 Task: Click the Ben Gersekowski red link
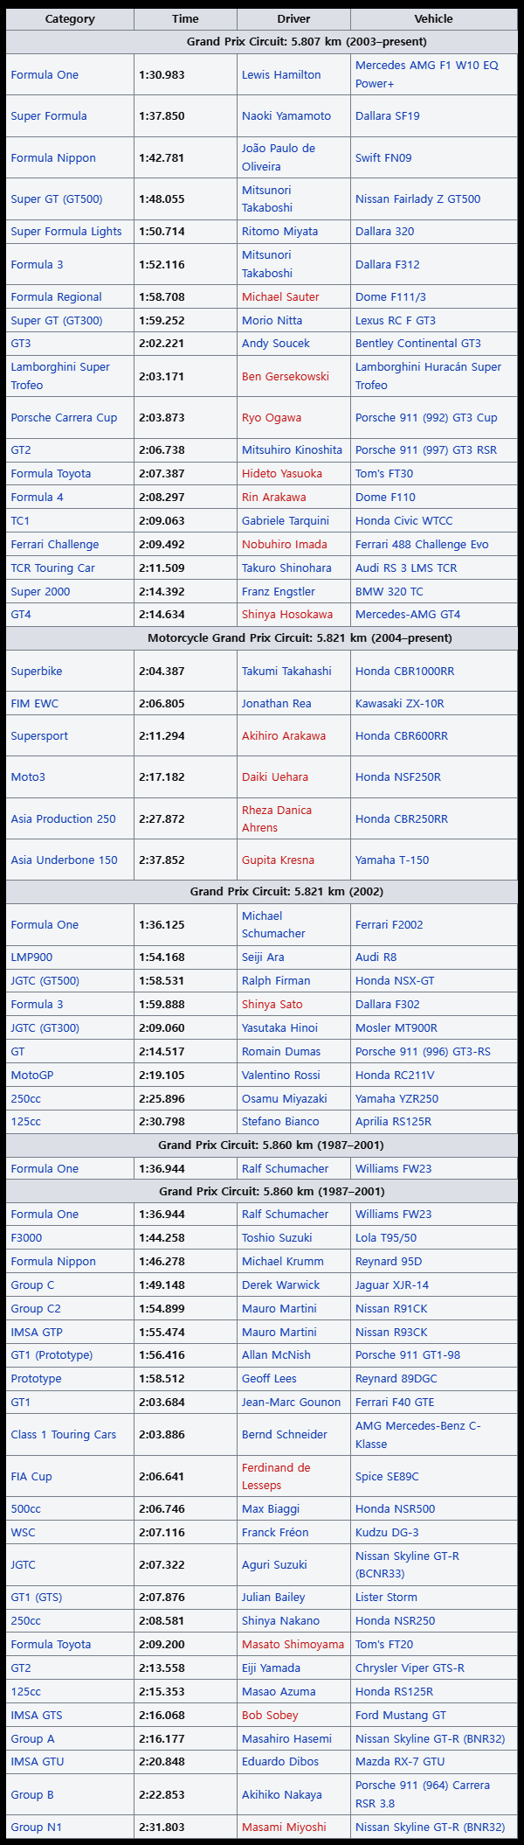click(x=286, y=377)
